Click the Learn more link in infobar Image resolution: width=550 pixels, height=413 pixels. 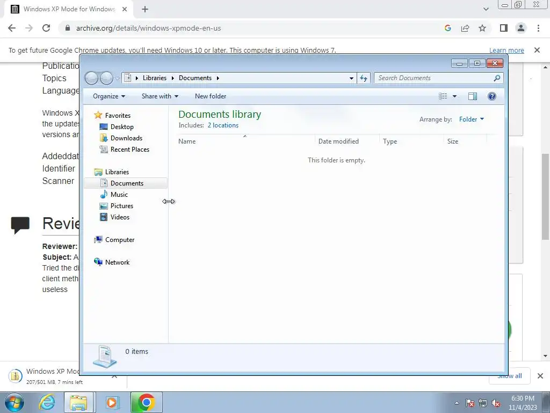pos(506,50)
